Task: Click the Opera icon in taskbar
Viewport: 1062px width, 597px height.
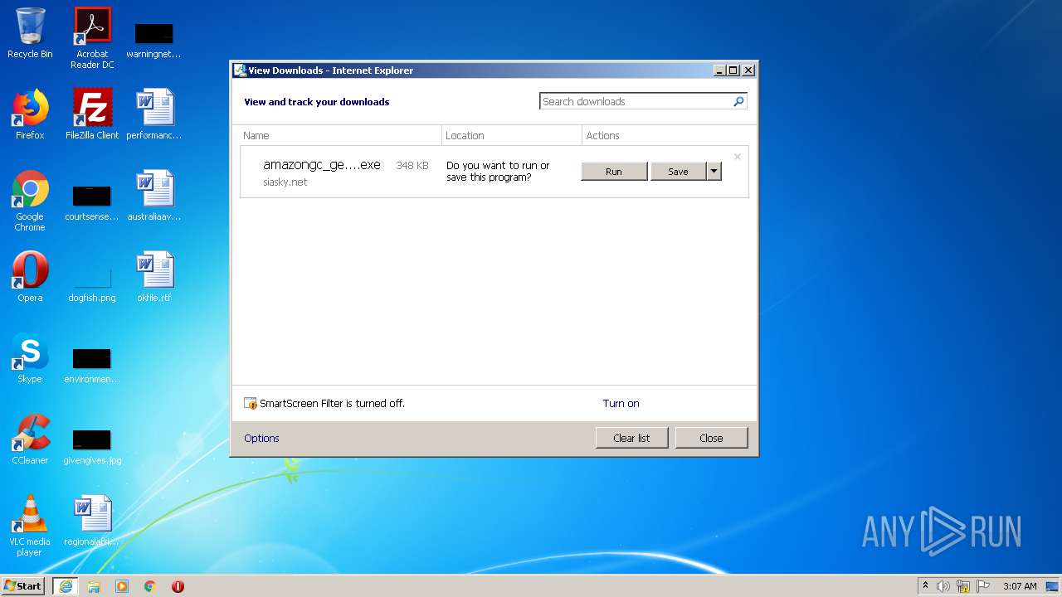Action: click(x=178, y=586)
